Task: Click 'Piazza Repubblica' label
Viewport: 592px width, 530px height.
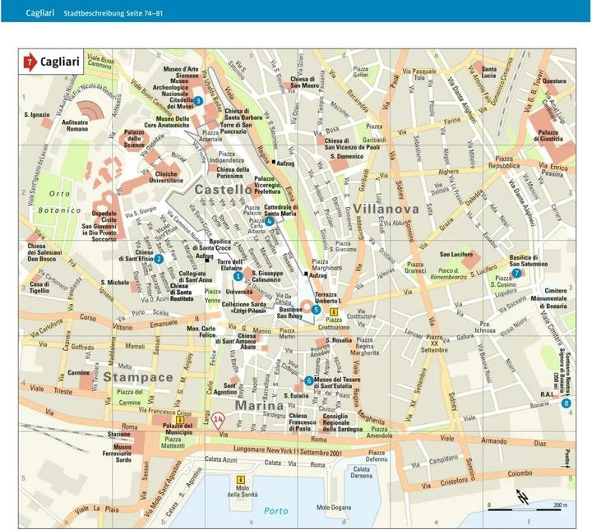Action: click(504, 162)
